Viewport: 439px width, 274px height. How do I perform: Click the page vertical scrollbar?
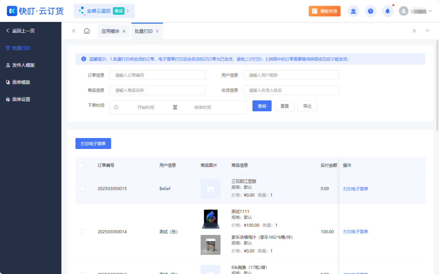click(437, 85)
